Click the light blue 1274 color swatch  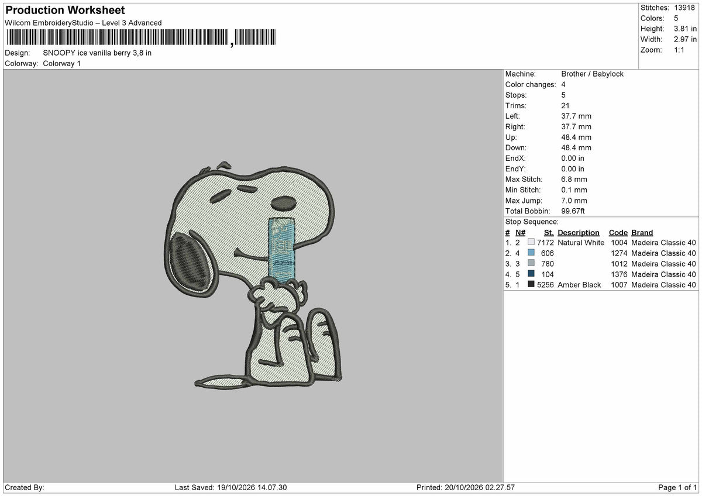coord(531,253)
